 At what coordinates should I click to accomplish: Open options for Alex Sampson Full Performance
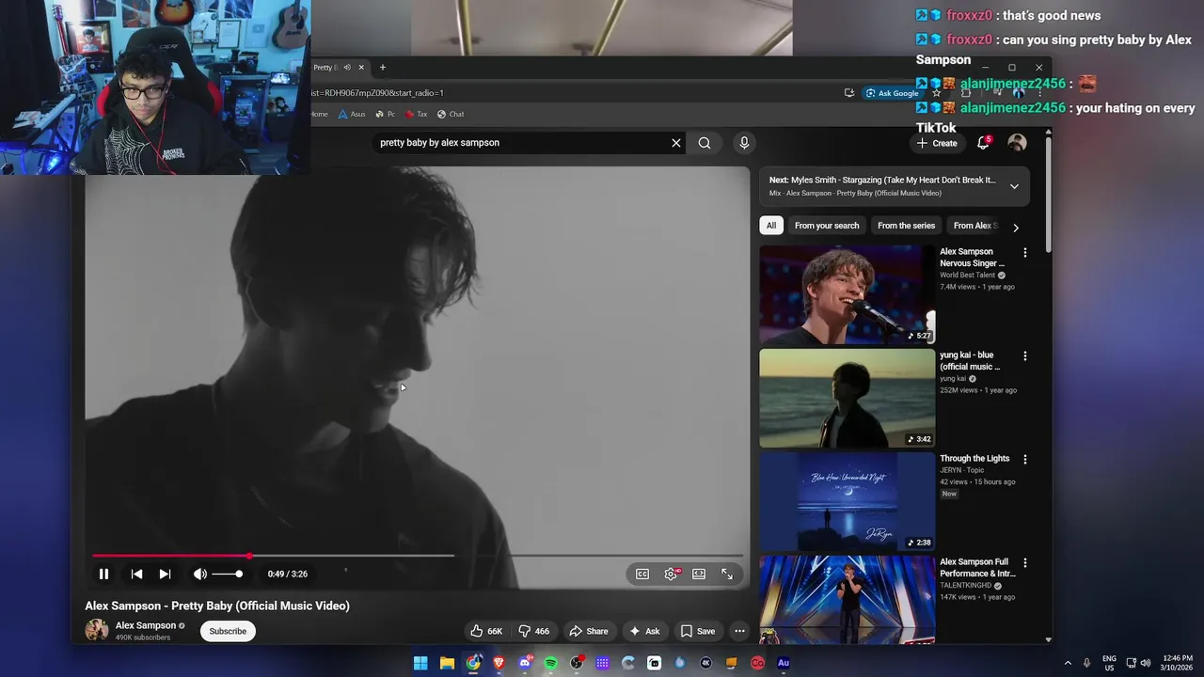click(x=1025, y=563)
